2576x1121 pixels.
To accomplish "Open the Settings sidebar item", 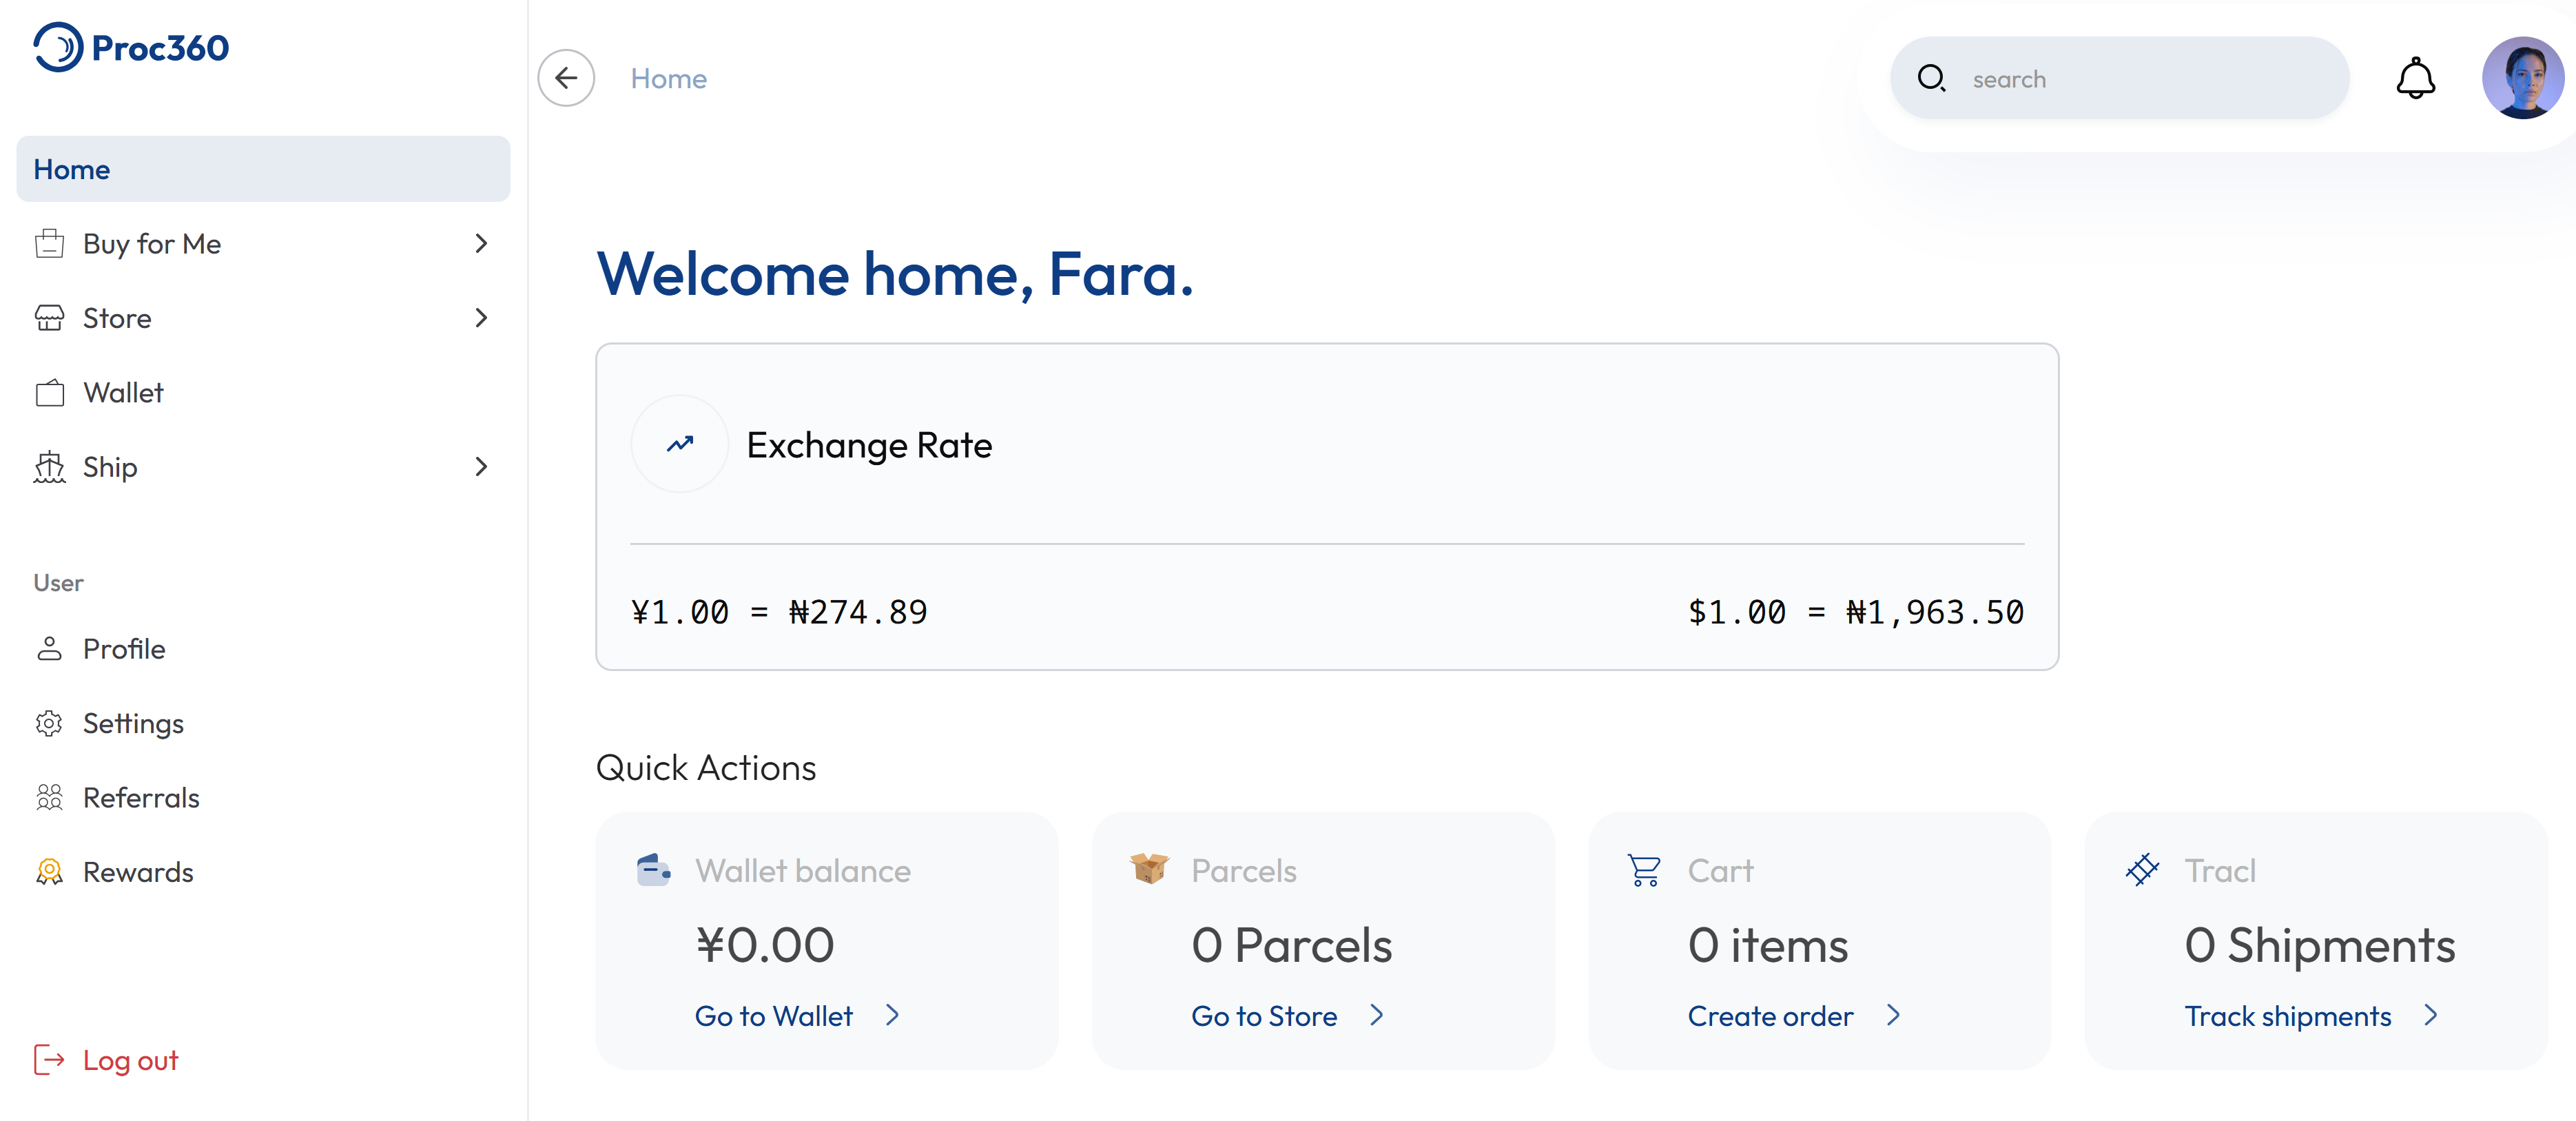I will pyautogui.click(x=133, y=723).
